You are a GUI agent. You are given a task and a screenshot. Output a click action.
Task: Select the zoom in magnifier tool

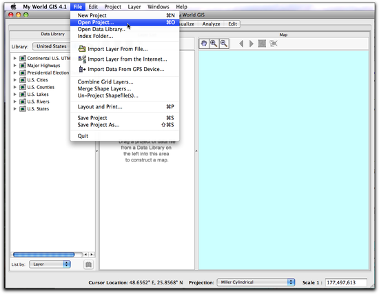[x=214, y=43]
